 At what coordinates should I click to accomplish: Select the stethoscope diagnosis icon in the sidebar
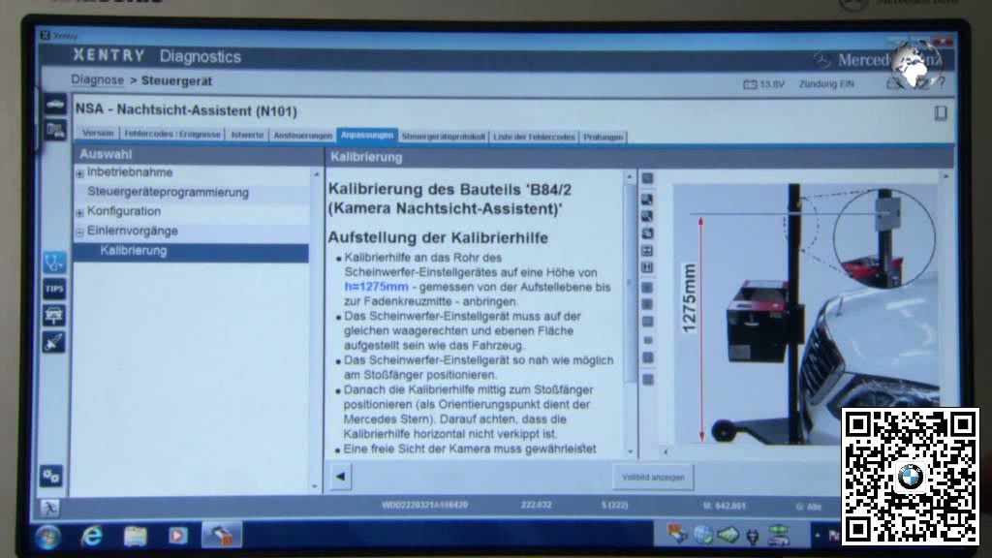click(54, 262)
